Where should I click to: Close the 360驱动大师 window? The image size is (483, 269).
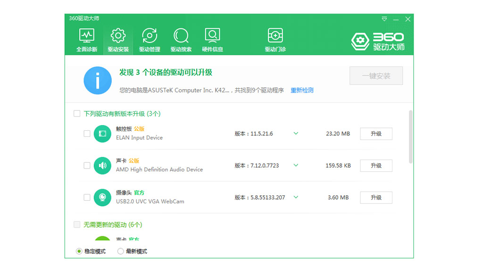point(408,19)
